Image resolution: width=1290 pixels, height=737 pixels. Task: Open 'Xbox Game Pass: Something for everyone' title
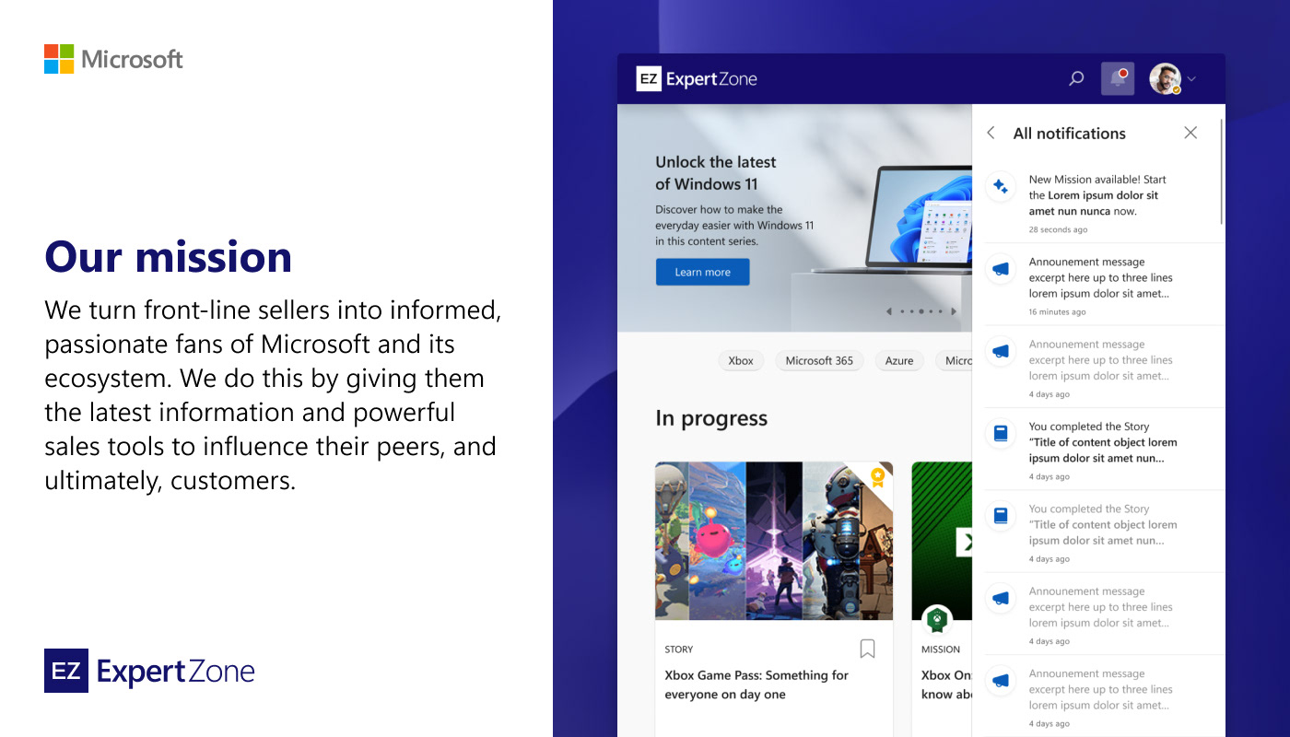[x=756, y=684]
